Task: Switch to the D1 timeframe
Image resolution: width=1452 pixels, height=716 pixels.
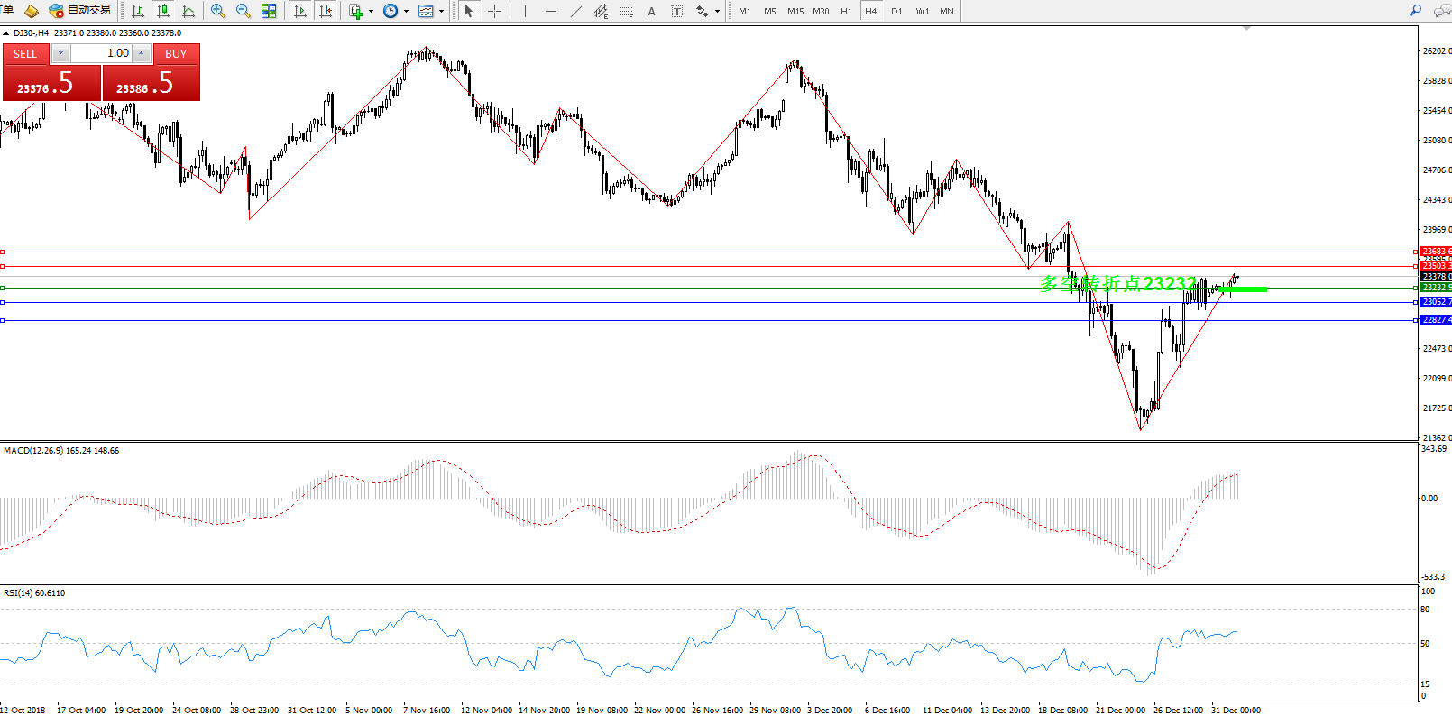Action: pos(896,11)
